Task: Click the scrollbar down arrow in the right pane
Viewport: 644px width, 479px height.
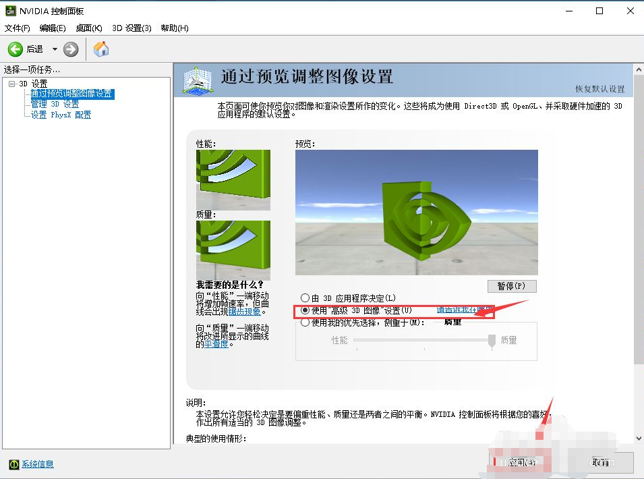Action: coord(638,438)
